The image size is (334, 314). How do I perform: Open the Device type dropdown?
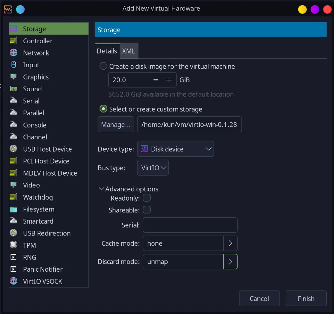coord(175,149)
